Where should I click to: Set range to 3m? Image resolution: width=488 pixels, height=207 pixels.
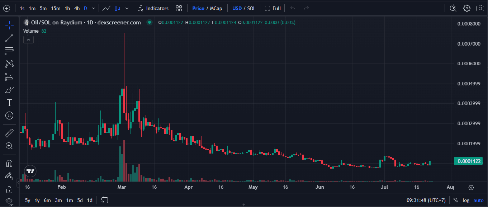(x=58, y=200)
